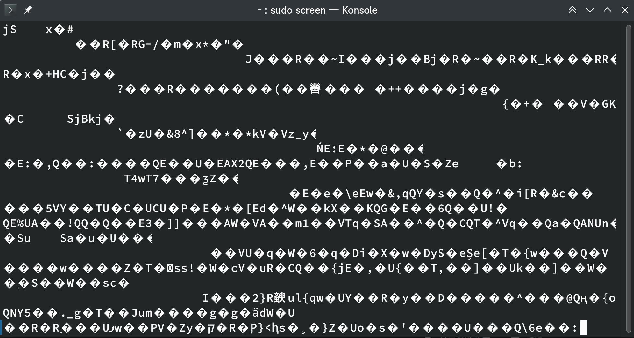Click the '5VY' text in the terminal

[56, 209]
